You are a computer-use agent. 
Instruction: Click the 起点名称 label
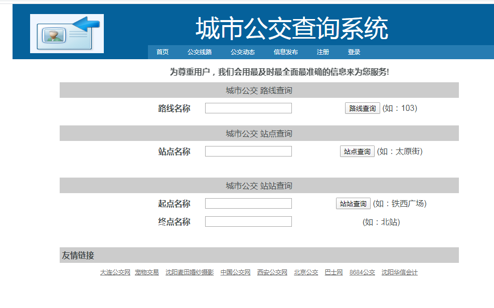click(174, 204)
